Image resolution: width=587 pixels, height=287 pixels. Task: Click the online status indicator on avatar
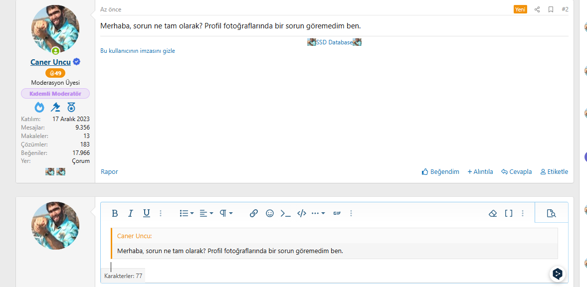pos(55,51)
